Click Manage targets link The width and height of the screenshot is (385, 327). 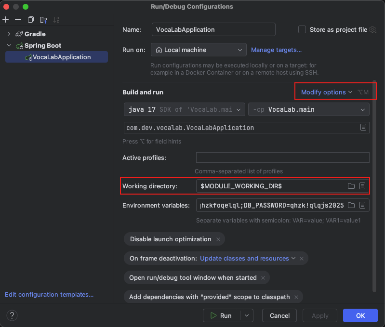pyautogui.click(x=276, y=50)
